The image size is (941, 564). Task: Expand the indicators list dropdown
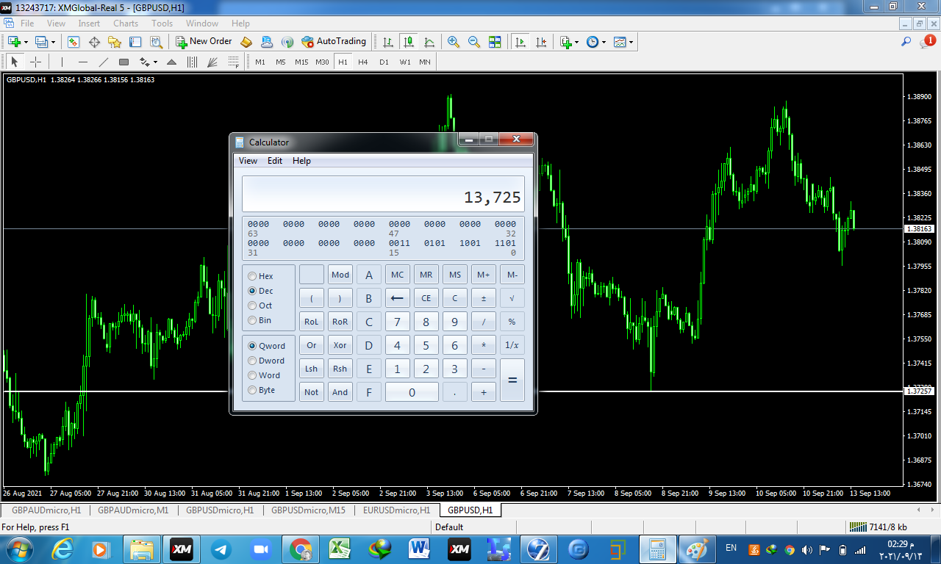coord(577,42)
